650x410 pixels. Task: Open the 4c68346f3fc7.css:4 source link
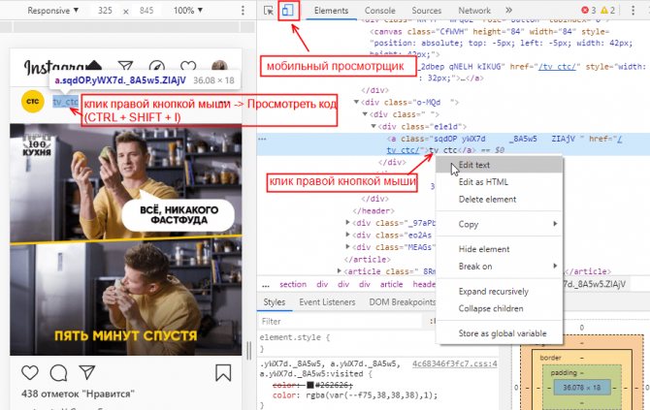pos(454,363)
